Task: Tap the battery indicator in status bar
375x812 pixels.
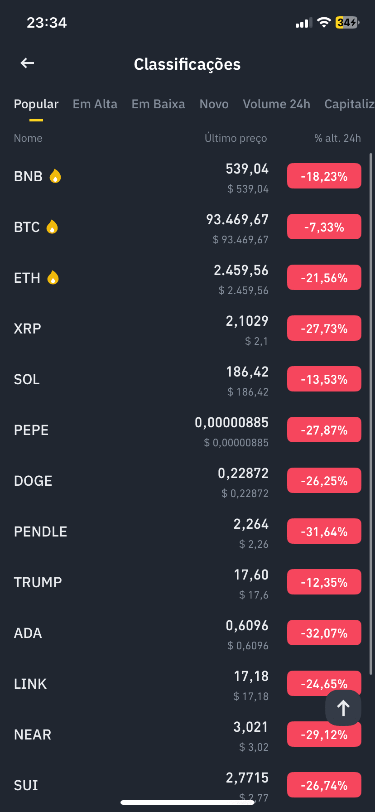Action: [347, 22]
